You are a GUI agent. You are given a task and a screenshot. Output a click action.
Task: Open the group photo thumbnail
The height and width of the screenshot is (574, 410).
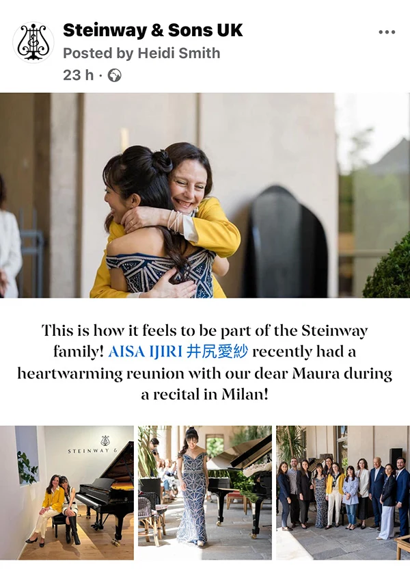[x=343, y=493]
